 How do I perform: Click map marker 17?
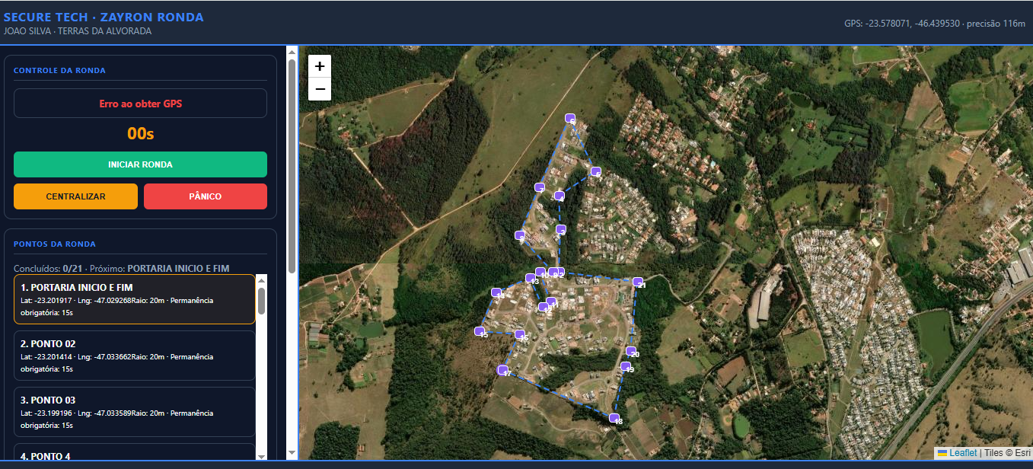pos(502,371)
